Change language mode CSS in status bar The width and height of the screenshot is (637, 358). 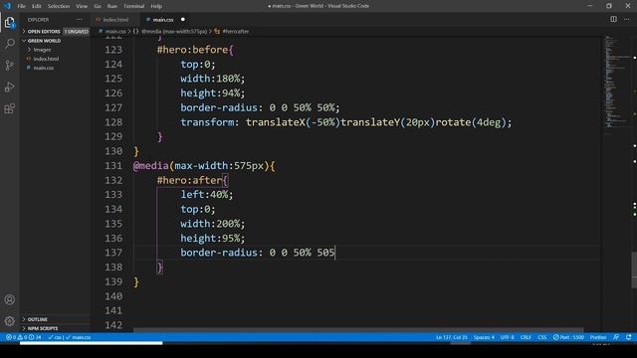tap(541, 337)
